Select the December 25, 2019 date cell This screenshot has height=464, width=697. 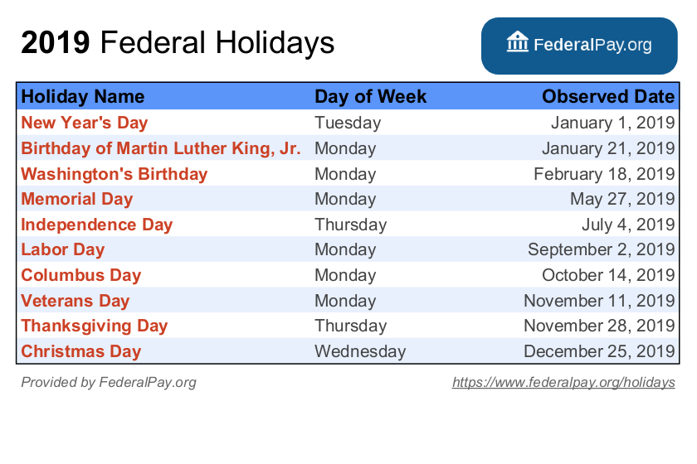click(x=599, y=351)
